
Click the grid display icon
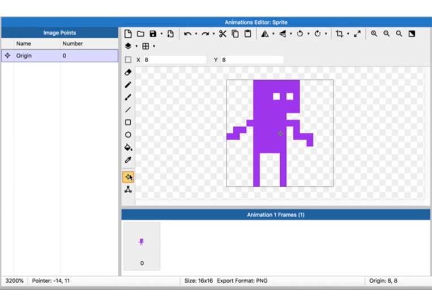click(146, 46)
